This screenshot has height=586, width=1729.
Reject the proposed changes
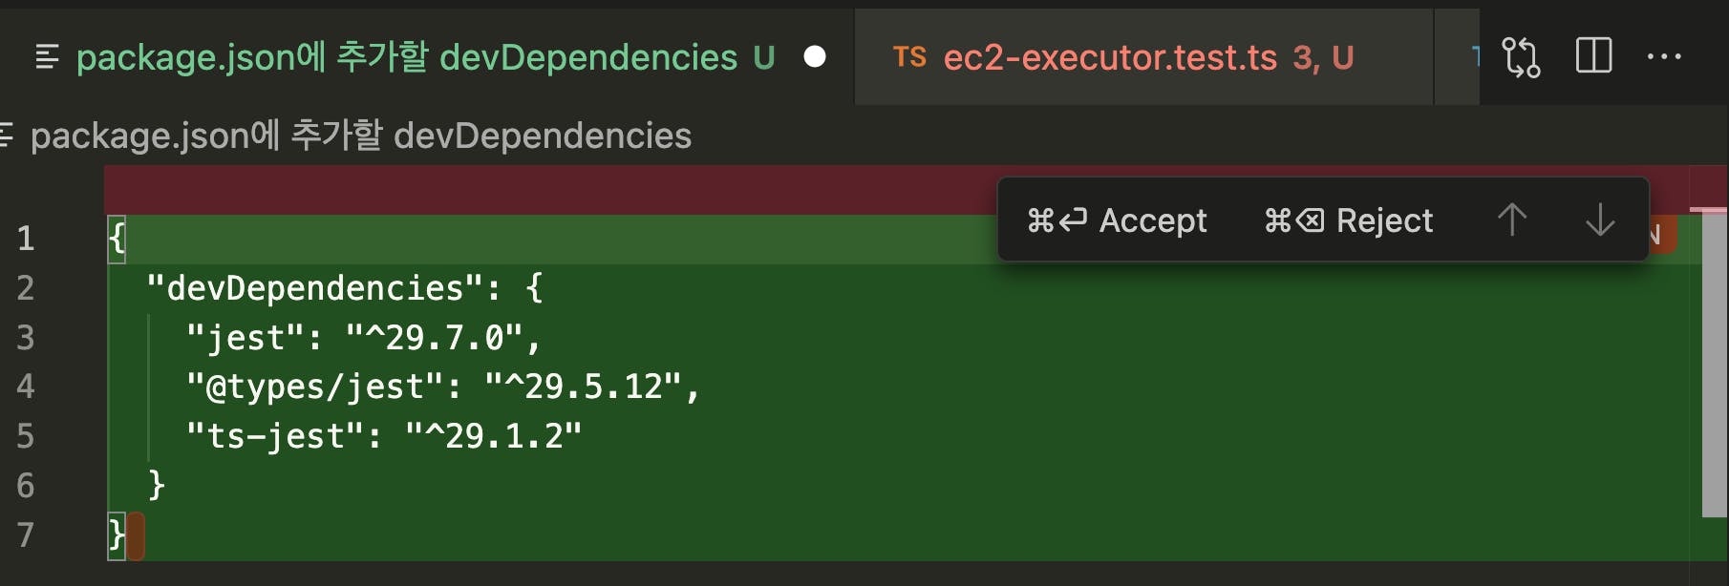(1349, 220)
